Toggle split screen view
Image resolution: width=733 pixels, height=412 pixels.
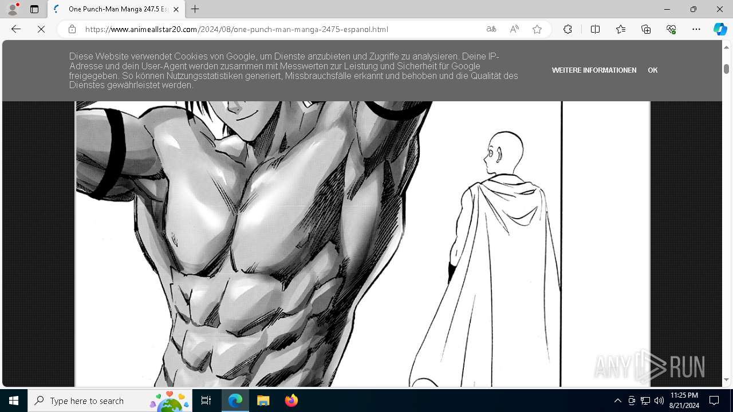(595, 29)
